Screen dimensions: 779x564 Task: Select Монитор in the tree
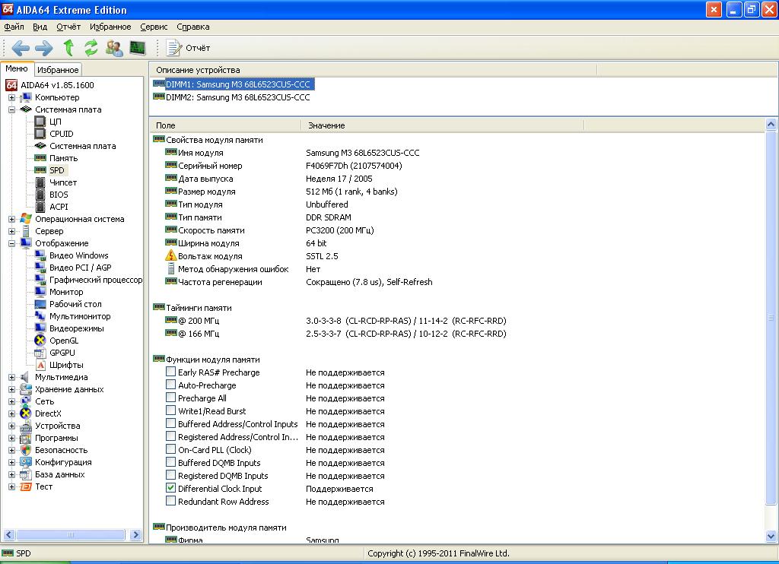click(x=66, y=292)
